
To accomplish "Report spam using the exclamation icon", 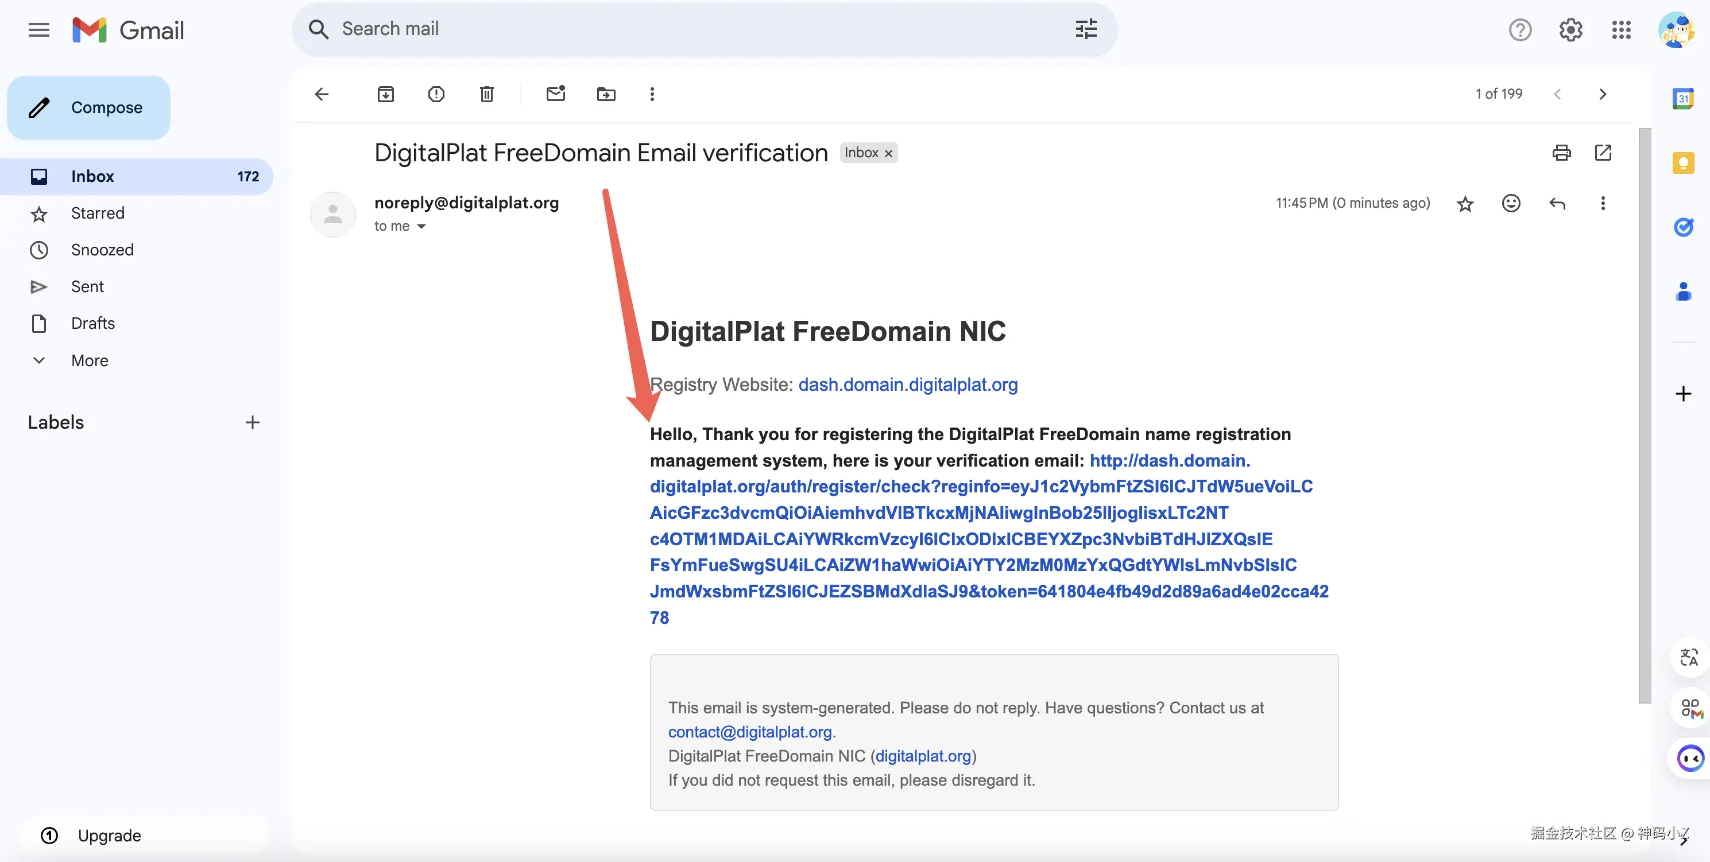I will (x=436, y=94).
